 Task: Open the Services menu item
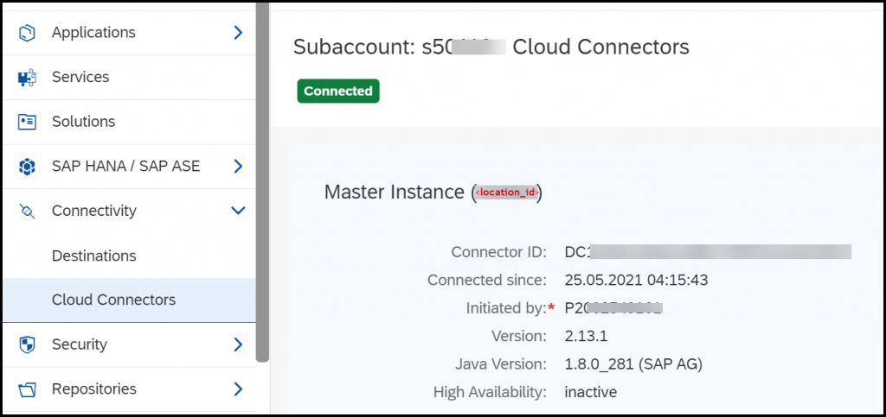point(129,77)
